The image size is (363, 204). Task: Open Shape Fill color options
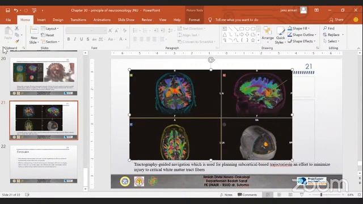pos(299,28)
